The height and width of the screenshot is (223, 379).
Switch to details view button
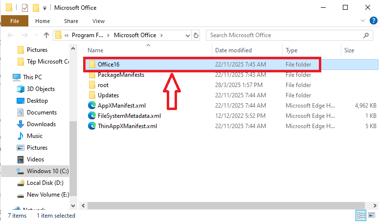pyautogui.click(x=361, y=215)
